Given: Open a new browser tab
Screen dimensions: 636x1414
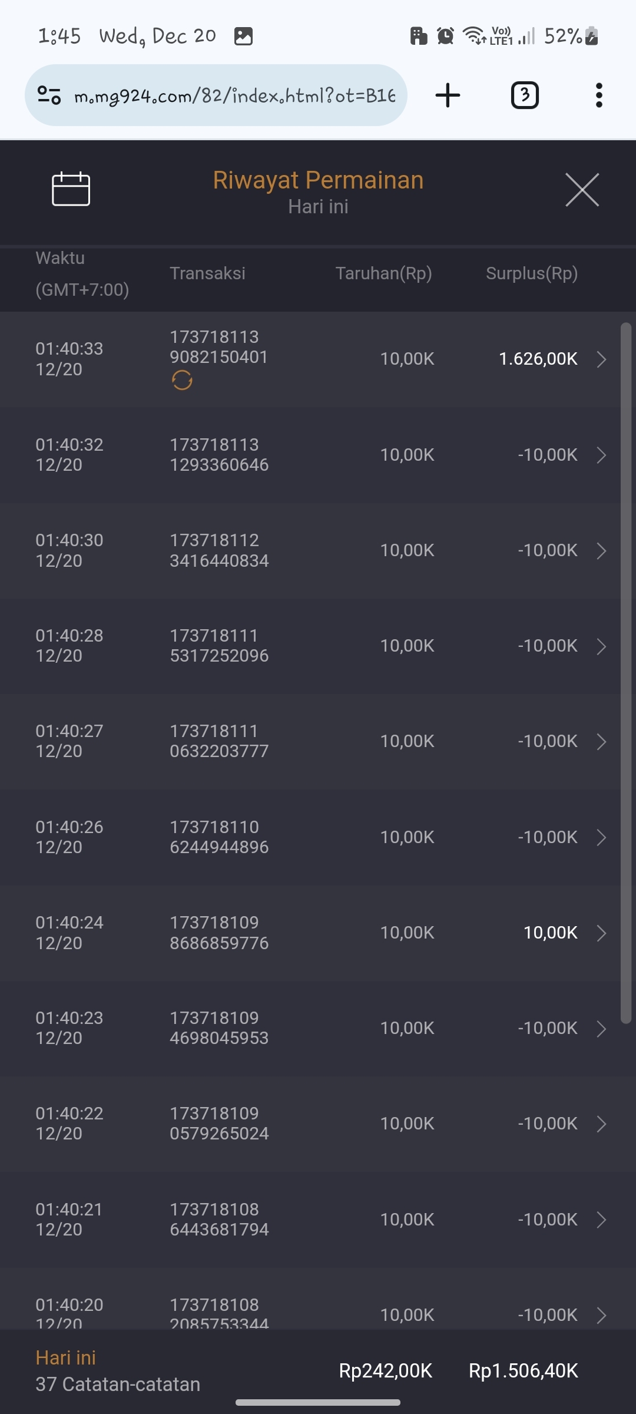Looking at the screenshot, I should pyautogui.click(x=448, y=95).
